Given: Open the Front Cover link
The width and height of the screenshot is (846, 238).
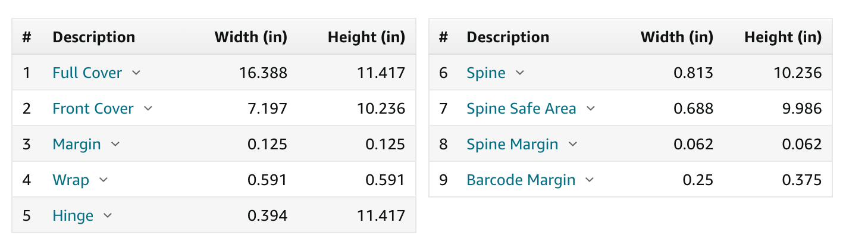Looking at the screenshot, I should pyautogui.click(x=93, y=108).
